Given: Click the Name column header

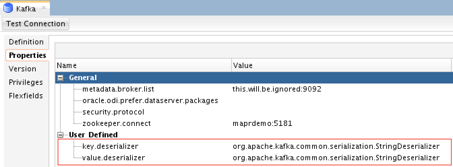Looking at the screenshot, I should tap(144, 66).
